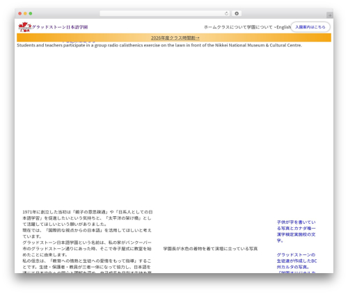Open link 子供が字を書いている写真とカナダ唯一漢字検定実施校

pyautogui.click(x=296, y=231)
